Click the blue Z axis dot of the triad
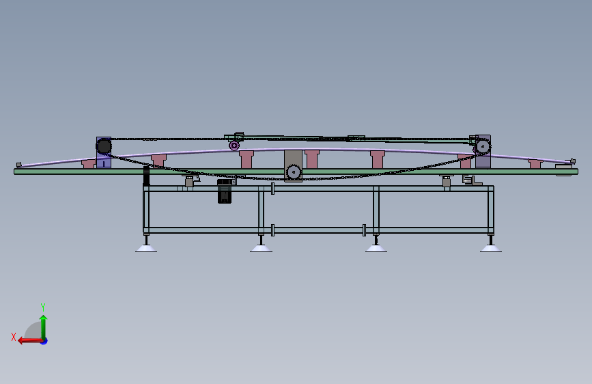Screen dimensions: 592x384 pos(44,341)
